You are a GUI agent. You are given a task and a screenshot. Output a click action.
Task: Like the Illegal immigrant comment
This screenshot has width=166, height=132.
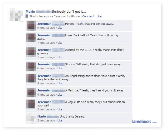coord(60,84)
